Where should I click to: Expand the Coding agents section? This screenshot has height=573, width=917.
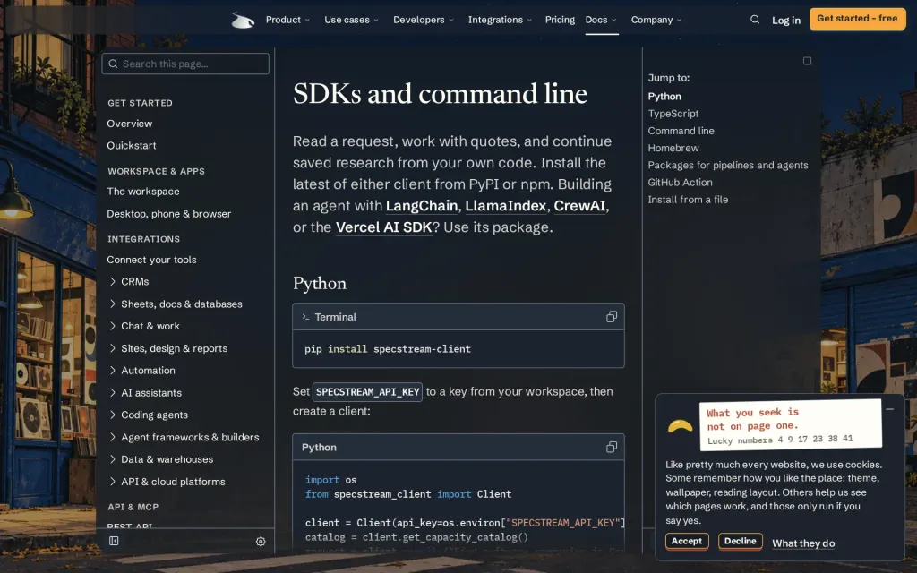point(148,415)
